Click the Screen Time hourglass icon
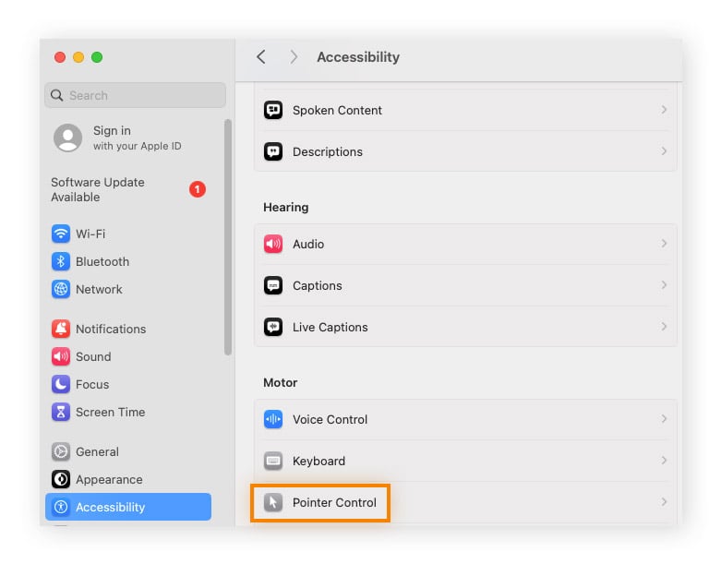This screenshot has width=721, height=564. [61, 412]
